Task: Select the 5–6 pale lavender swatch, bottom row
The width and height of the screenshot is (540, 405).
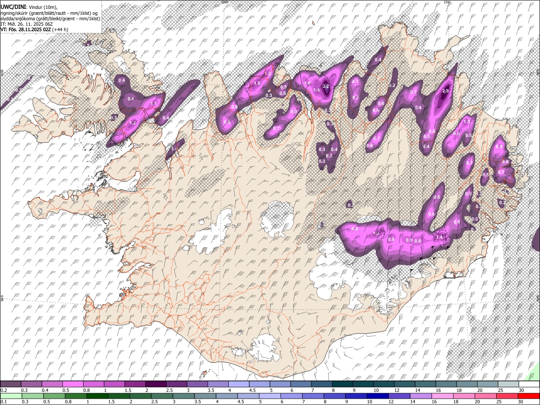Action: coord(270,396)
